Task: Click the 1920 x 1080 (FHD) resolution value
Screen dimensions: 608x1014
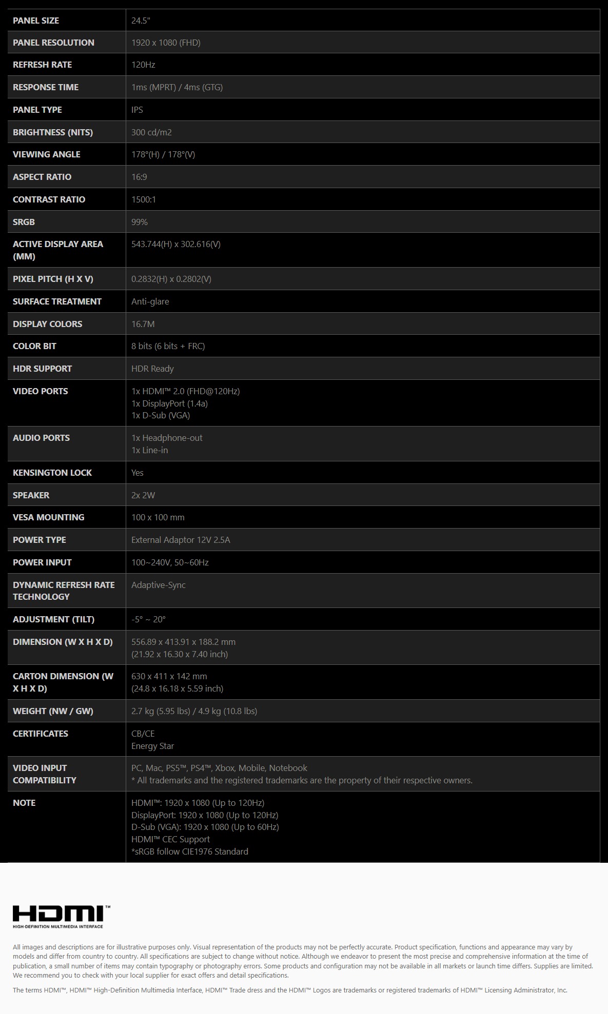Action: [x=166, y=43]
